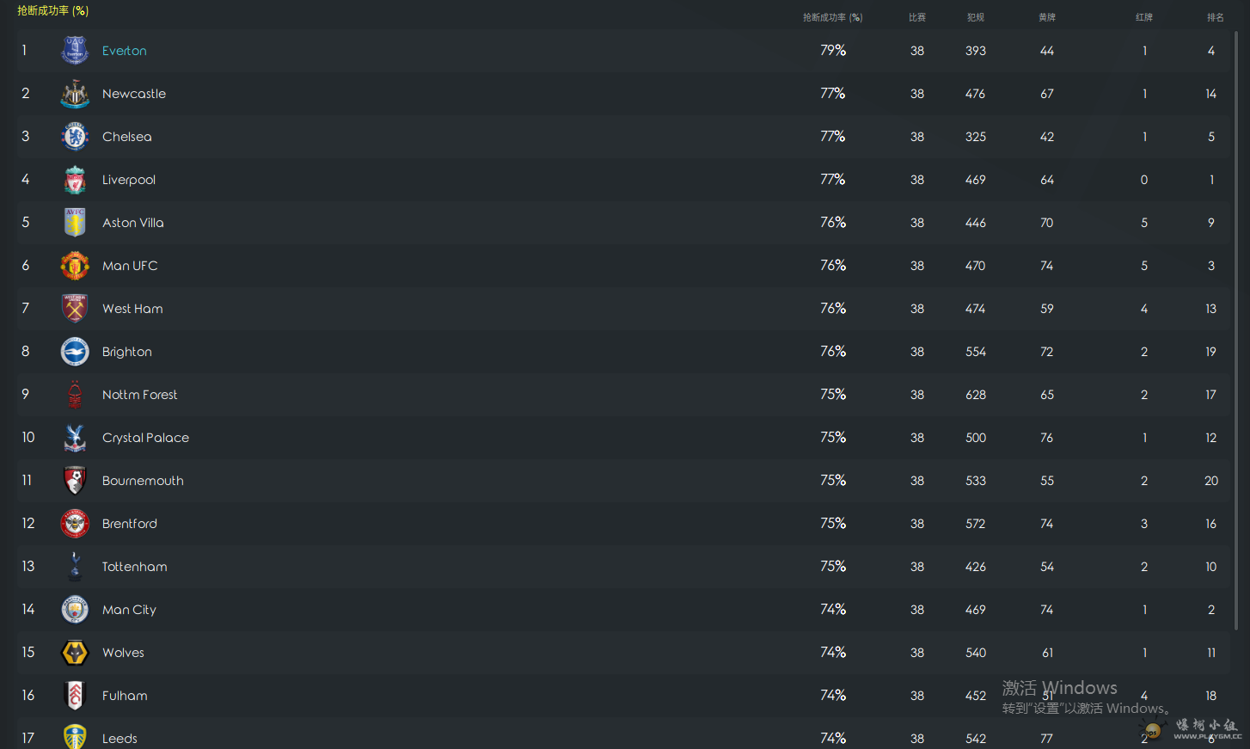Sort table by 红牌 column header

click(x=1143, y=17)
